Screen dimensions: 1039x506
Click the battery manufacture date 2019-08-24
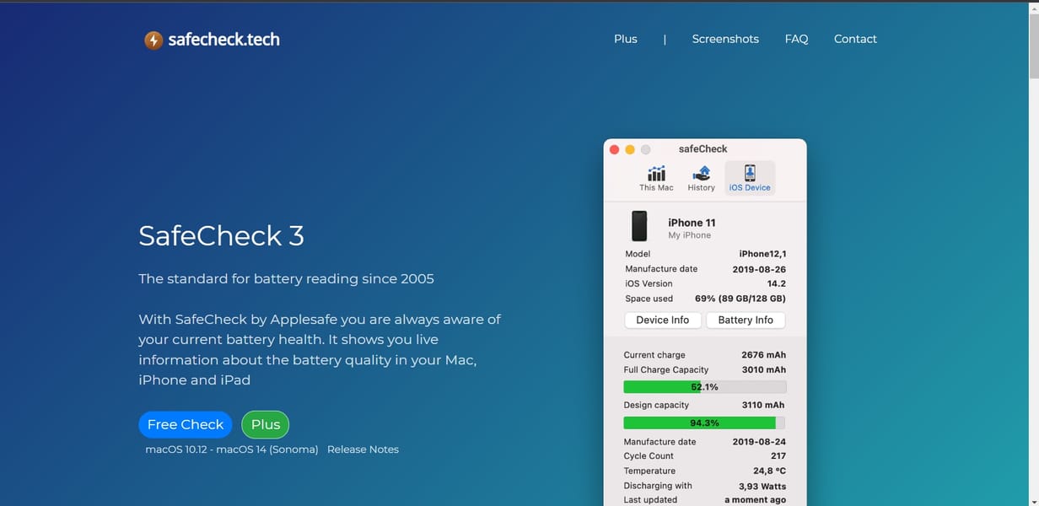[759, 442]
